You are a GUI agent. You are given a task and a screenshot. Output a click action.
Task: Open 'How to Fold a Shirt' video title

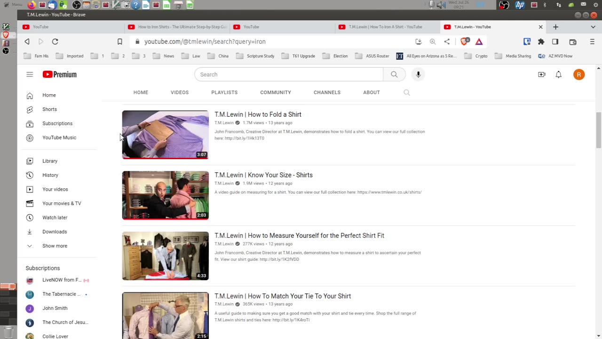(x=258, y=114)
